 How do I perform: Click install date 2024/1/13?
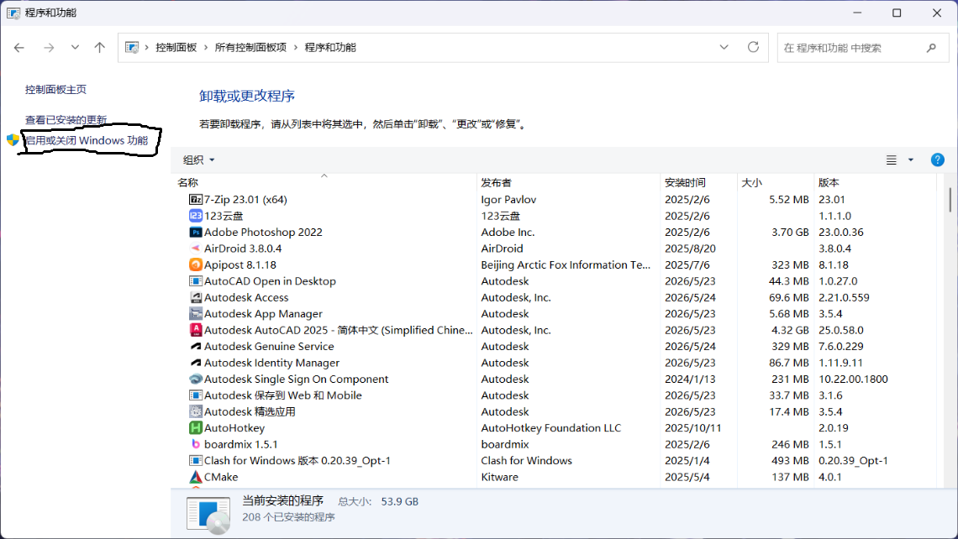coord(690,379)
